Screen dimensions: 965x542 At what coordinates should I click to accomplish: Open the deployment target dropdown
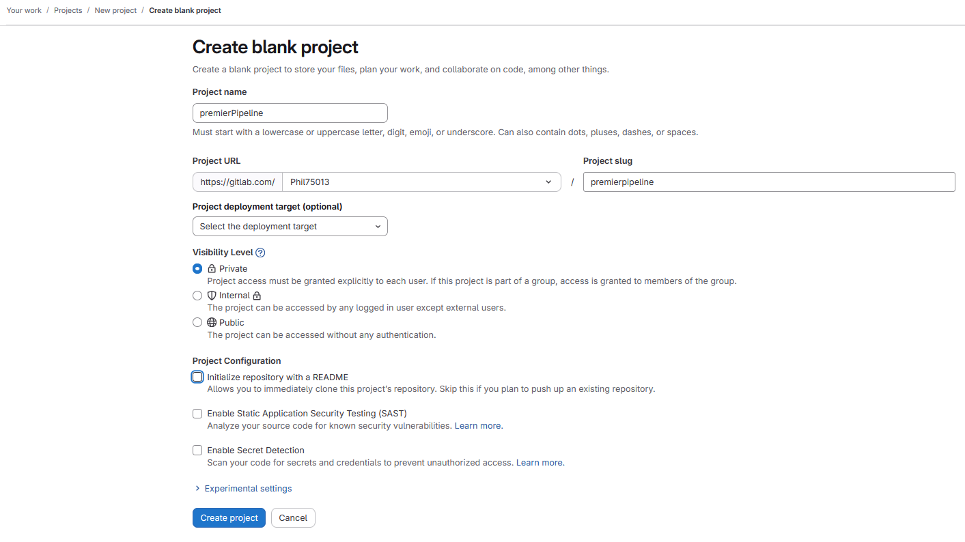click(x=290, y=227)
